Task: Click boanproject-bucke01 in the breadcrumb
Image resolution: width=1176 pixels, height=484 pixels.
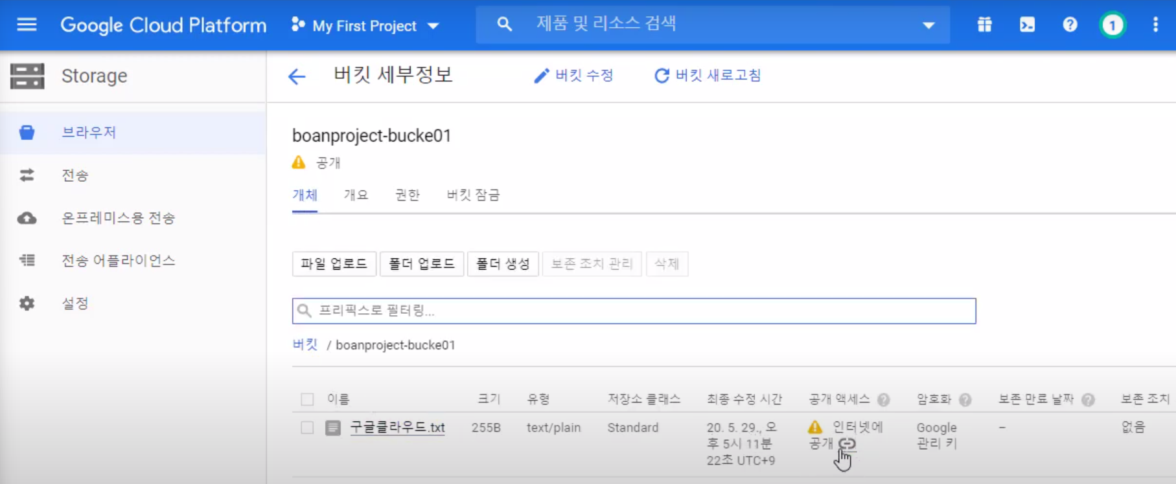Action: 395,346
